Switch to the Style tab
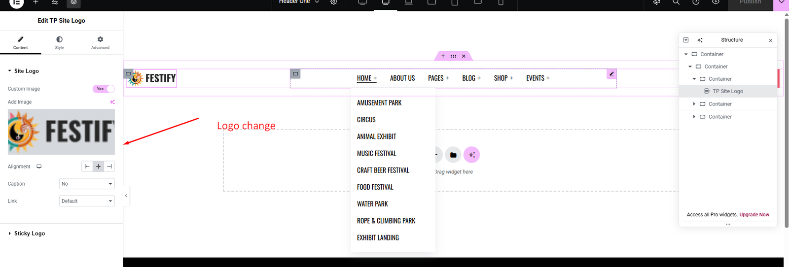 59,43
